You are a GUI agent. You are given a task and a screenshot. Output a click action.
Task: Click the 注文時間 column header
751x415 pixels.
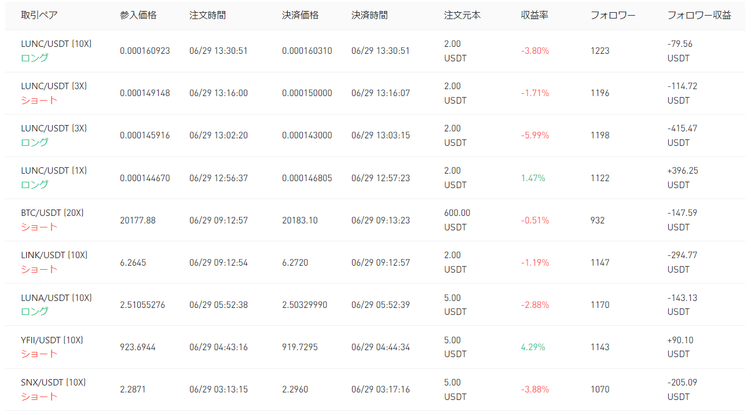[207, 15]
